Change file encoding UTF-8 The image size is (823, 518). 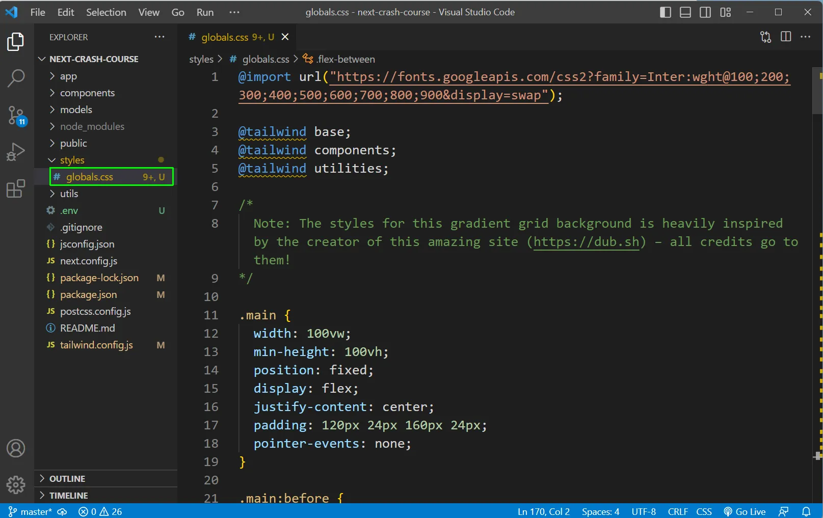coord(644,511)
